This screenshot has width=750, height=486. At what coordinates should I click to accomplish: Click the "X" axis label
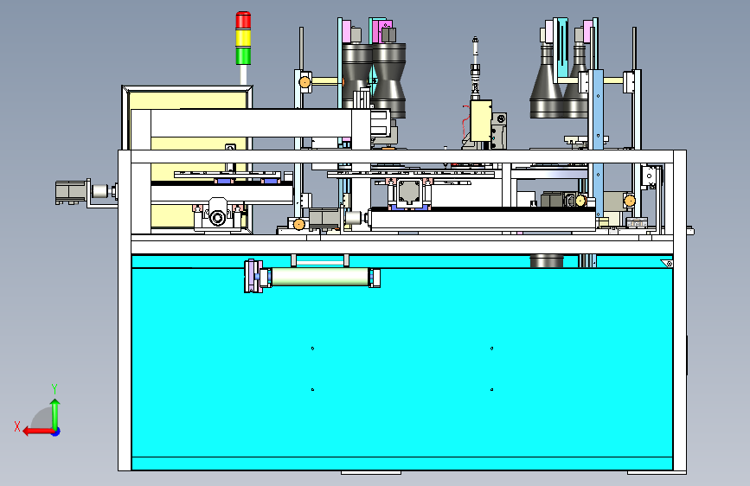pyautogui.click(x=17, y=426)
